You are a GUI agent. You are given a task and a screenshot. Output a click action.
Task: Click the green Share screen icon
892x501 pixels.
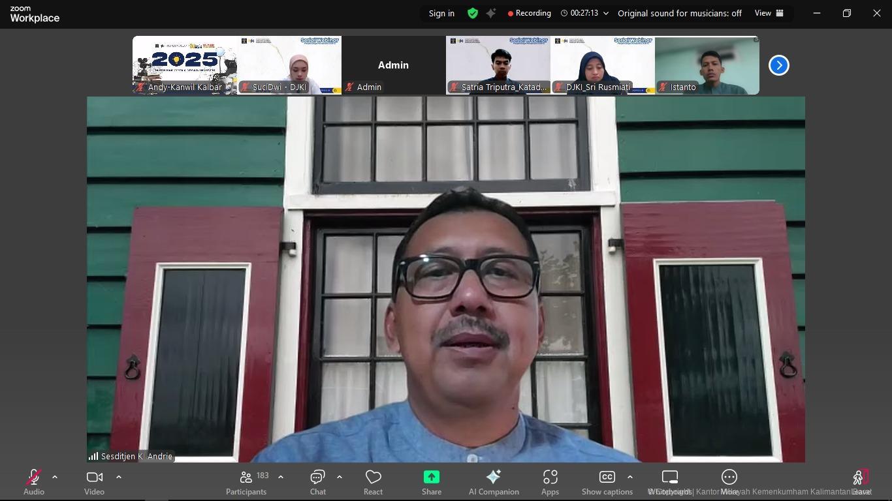tap(431, 477)
